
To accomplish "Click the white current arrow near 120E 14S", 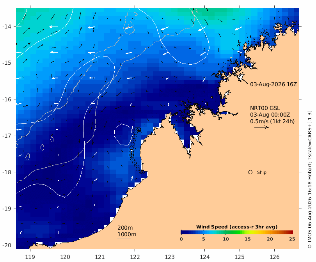I will click(x=53, y=27).
